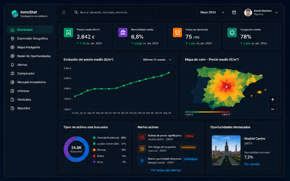Click the Madrid Centro opportunity thumbnail

[226, 150]
